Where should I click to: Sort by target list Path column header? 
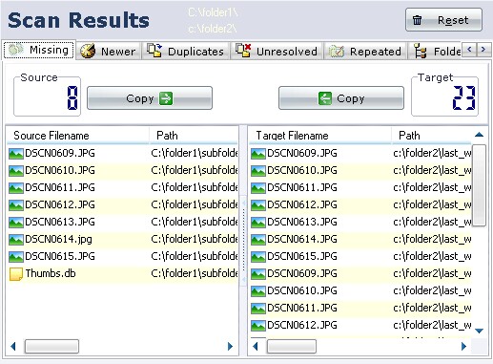432,136
